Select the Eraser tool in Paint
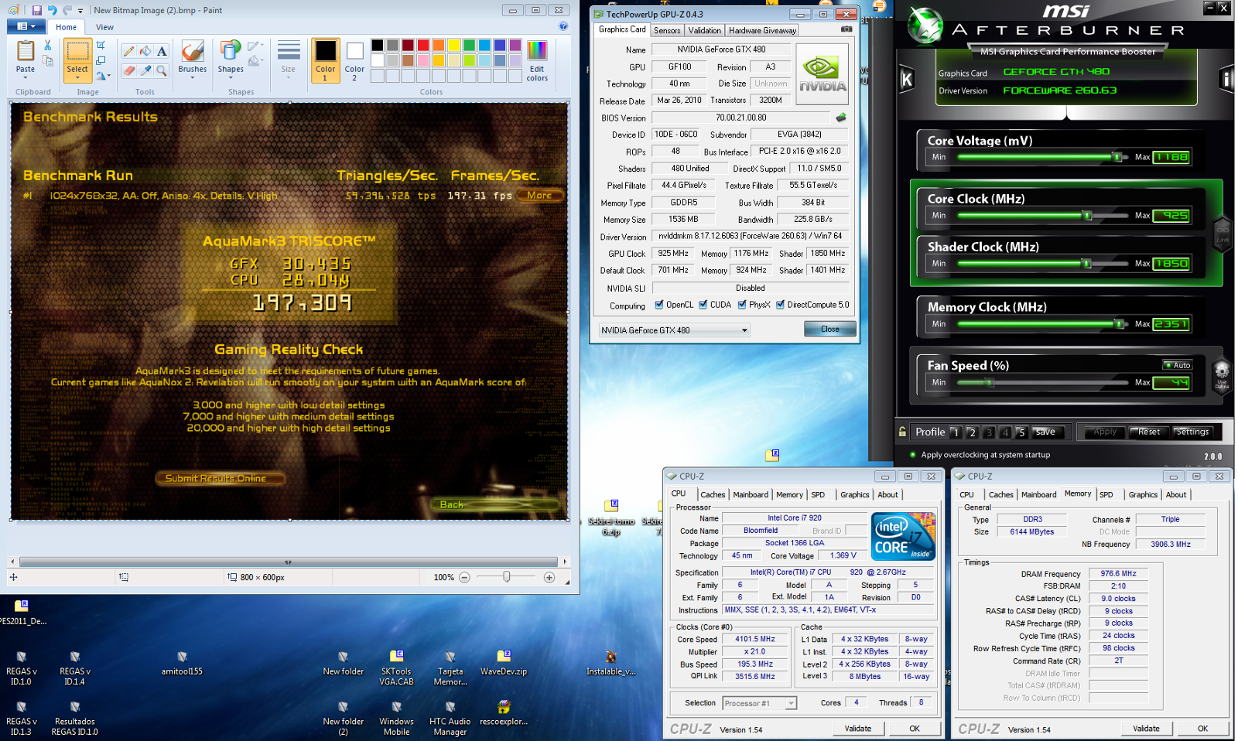The width and height of the screenshot is (1238, 741). [128, 70]
